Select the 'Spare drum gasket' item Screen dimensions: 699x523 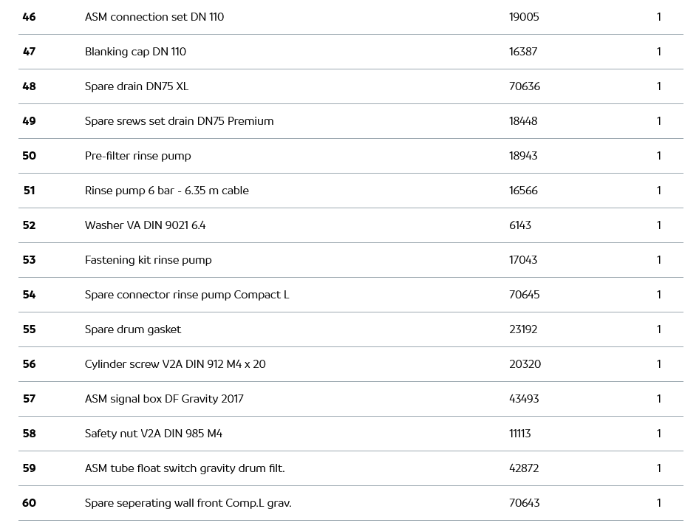coord(133,329)
